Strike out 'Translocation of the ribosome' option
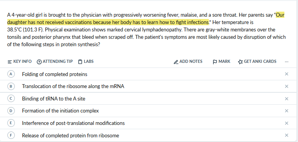Image resolution: width=298 pixels, height=142 pixels. (x=287, y=87)
